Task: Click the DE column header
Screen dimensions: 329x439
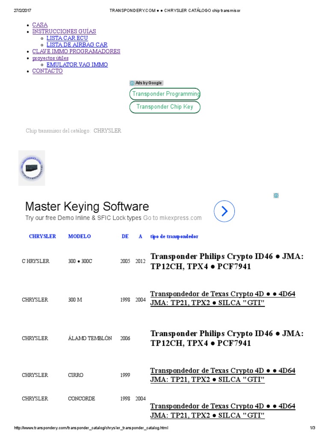Action: (x=125, y=236)
